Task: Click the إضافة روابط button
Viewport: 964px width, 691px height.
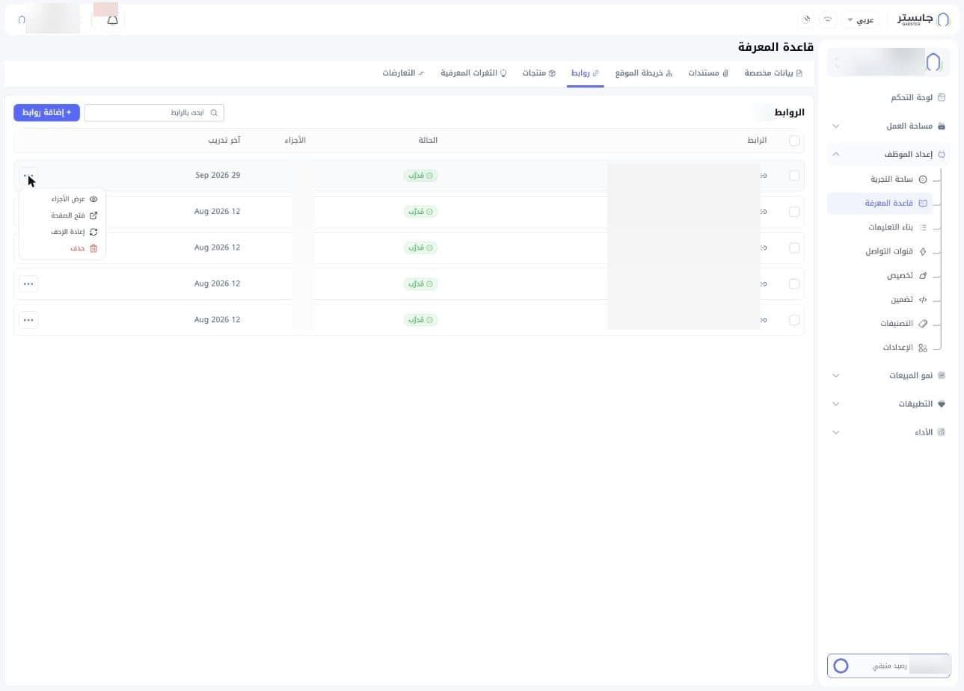Action: (x=46, y=112)
